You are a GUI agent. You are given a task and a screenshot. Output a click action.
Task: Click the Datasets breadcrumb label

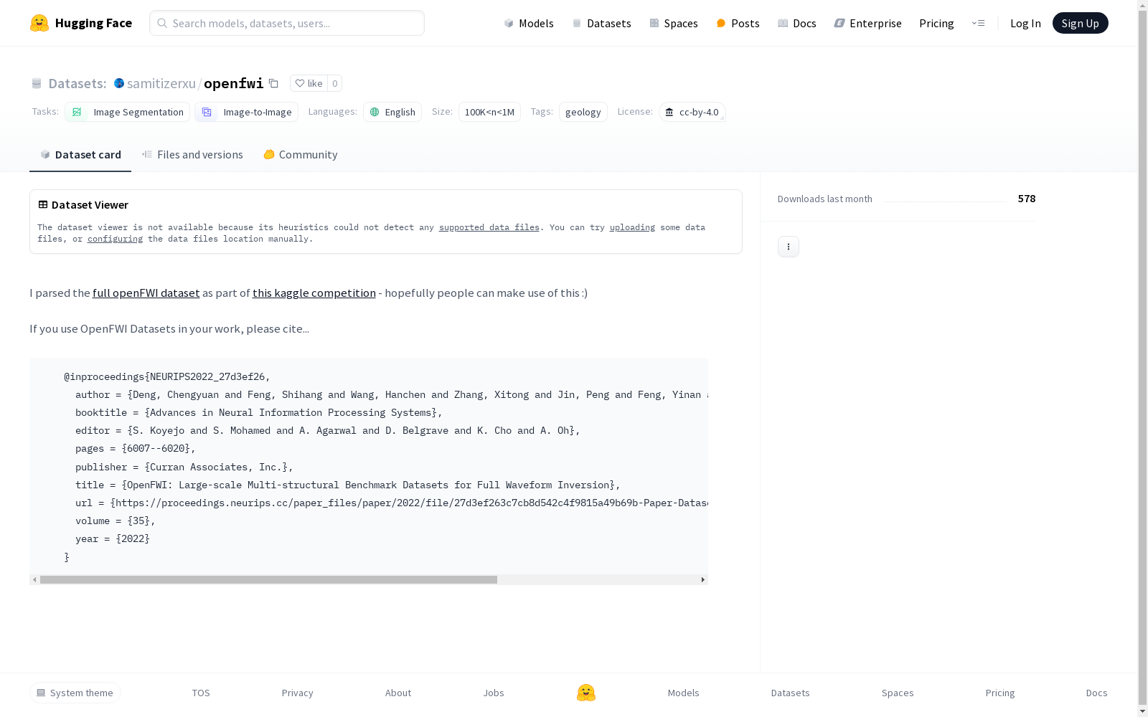coord(77,83)
